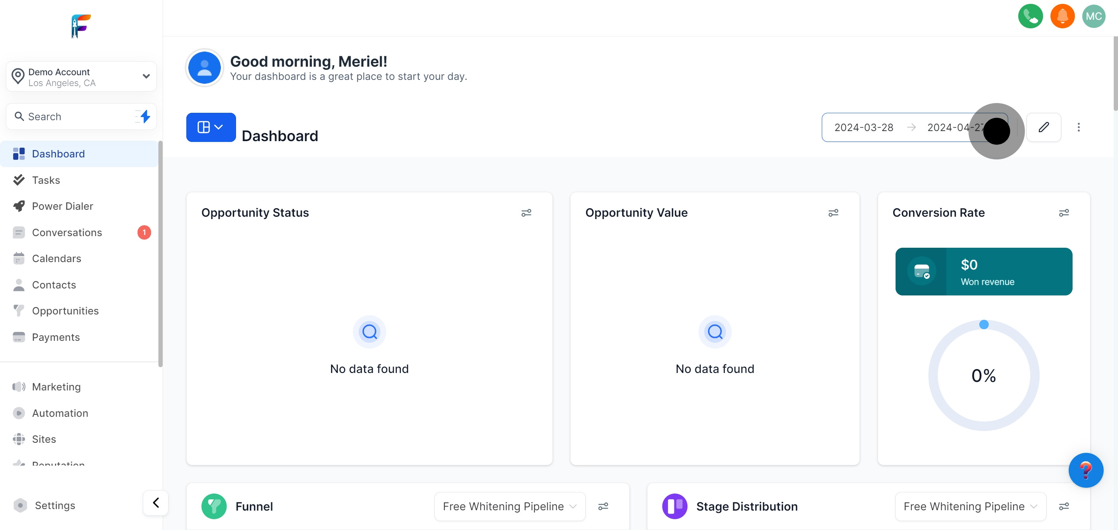Collapse the sidebar with arrow button
This screenshot has height=530, width=1118.
156,503
